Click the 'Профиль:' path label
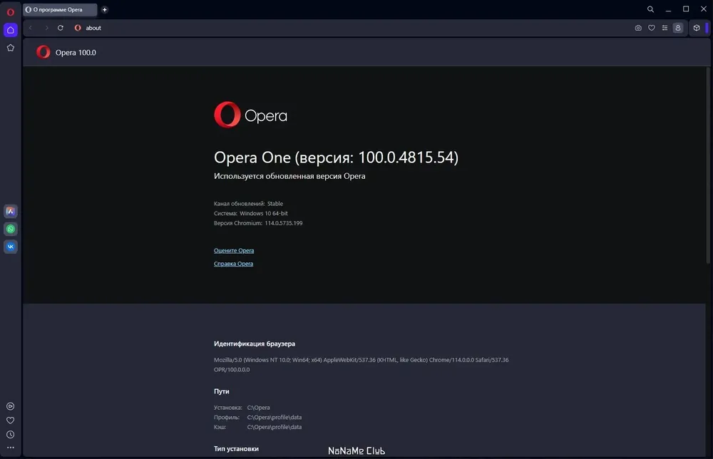This screenshot has width=713, height=459. 227,417
